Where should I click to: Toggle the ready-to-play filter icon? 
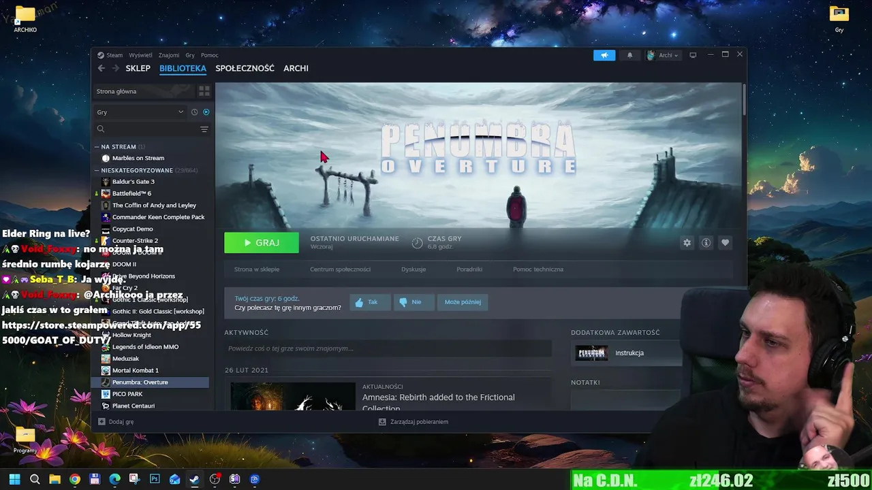pos(206,112)
